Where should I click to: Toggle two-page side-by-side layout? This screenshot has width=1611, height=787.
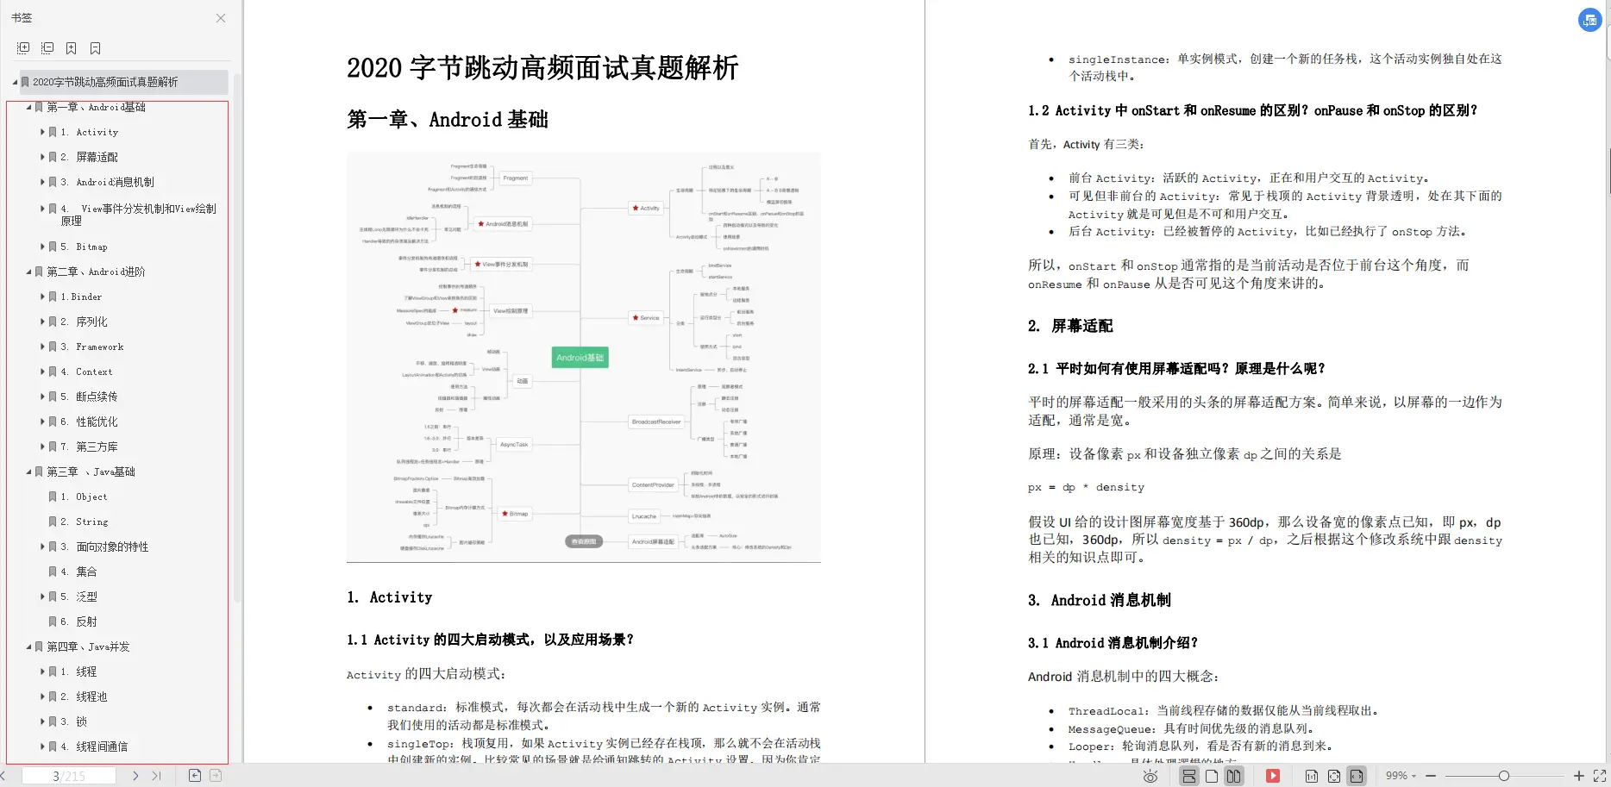click(x=1234, y=776)
